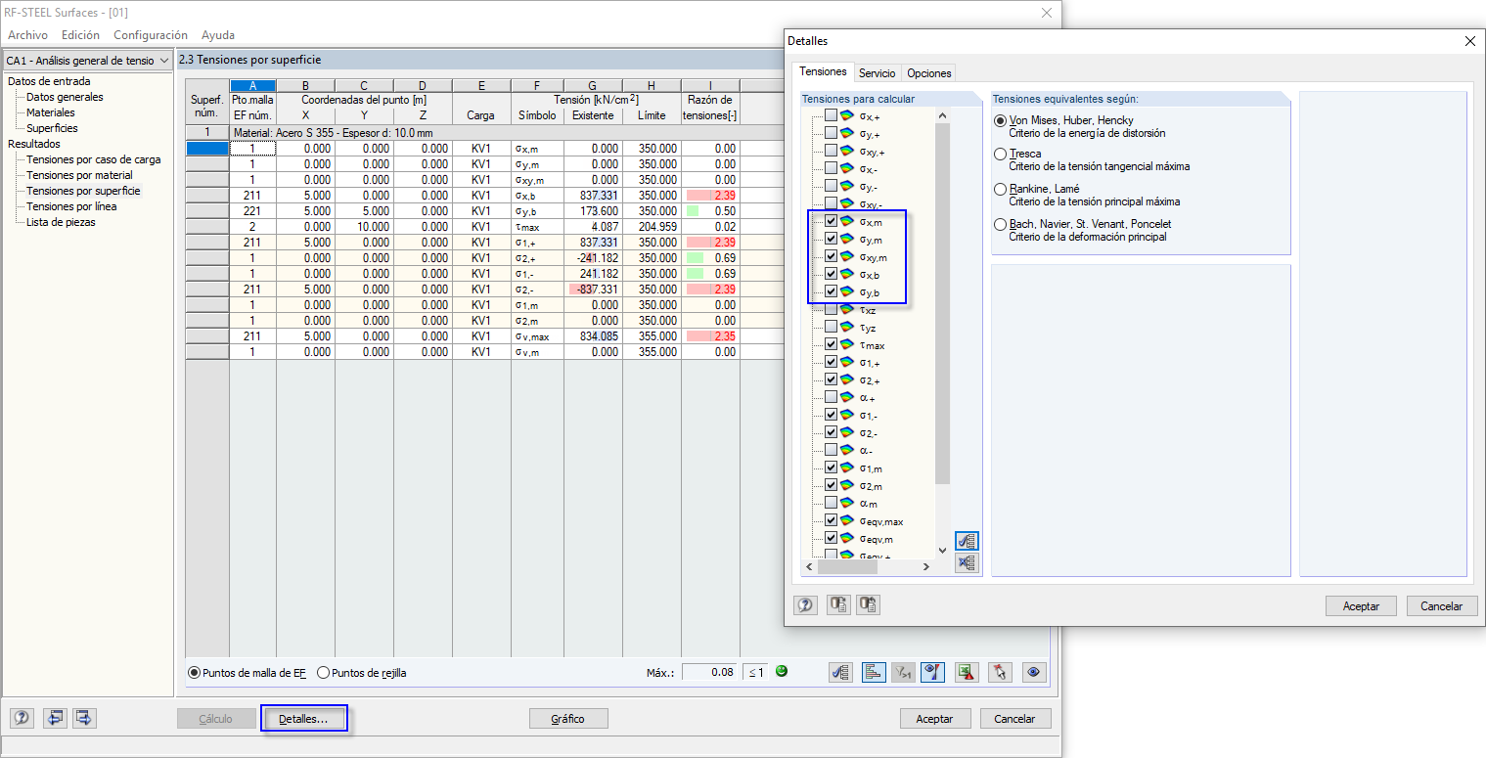Viewport: 1486px width, 758px height.
Task: Click Cancelar in the RF-STEEL Surfaces window
Action: pos(1014,719)
